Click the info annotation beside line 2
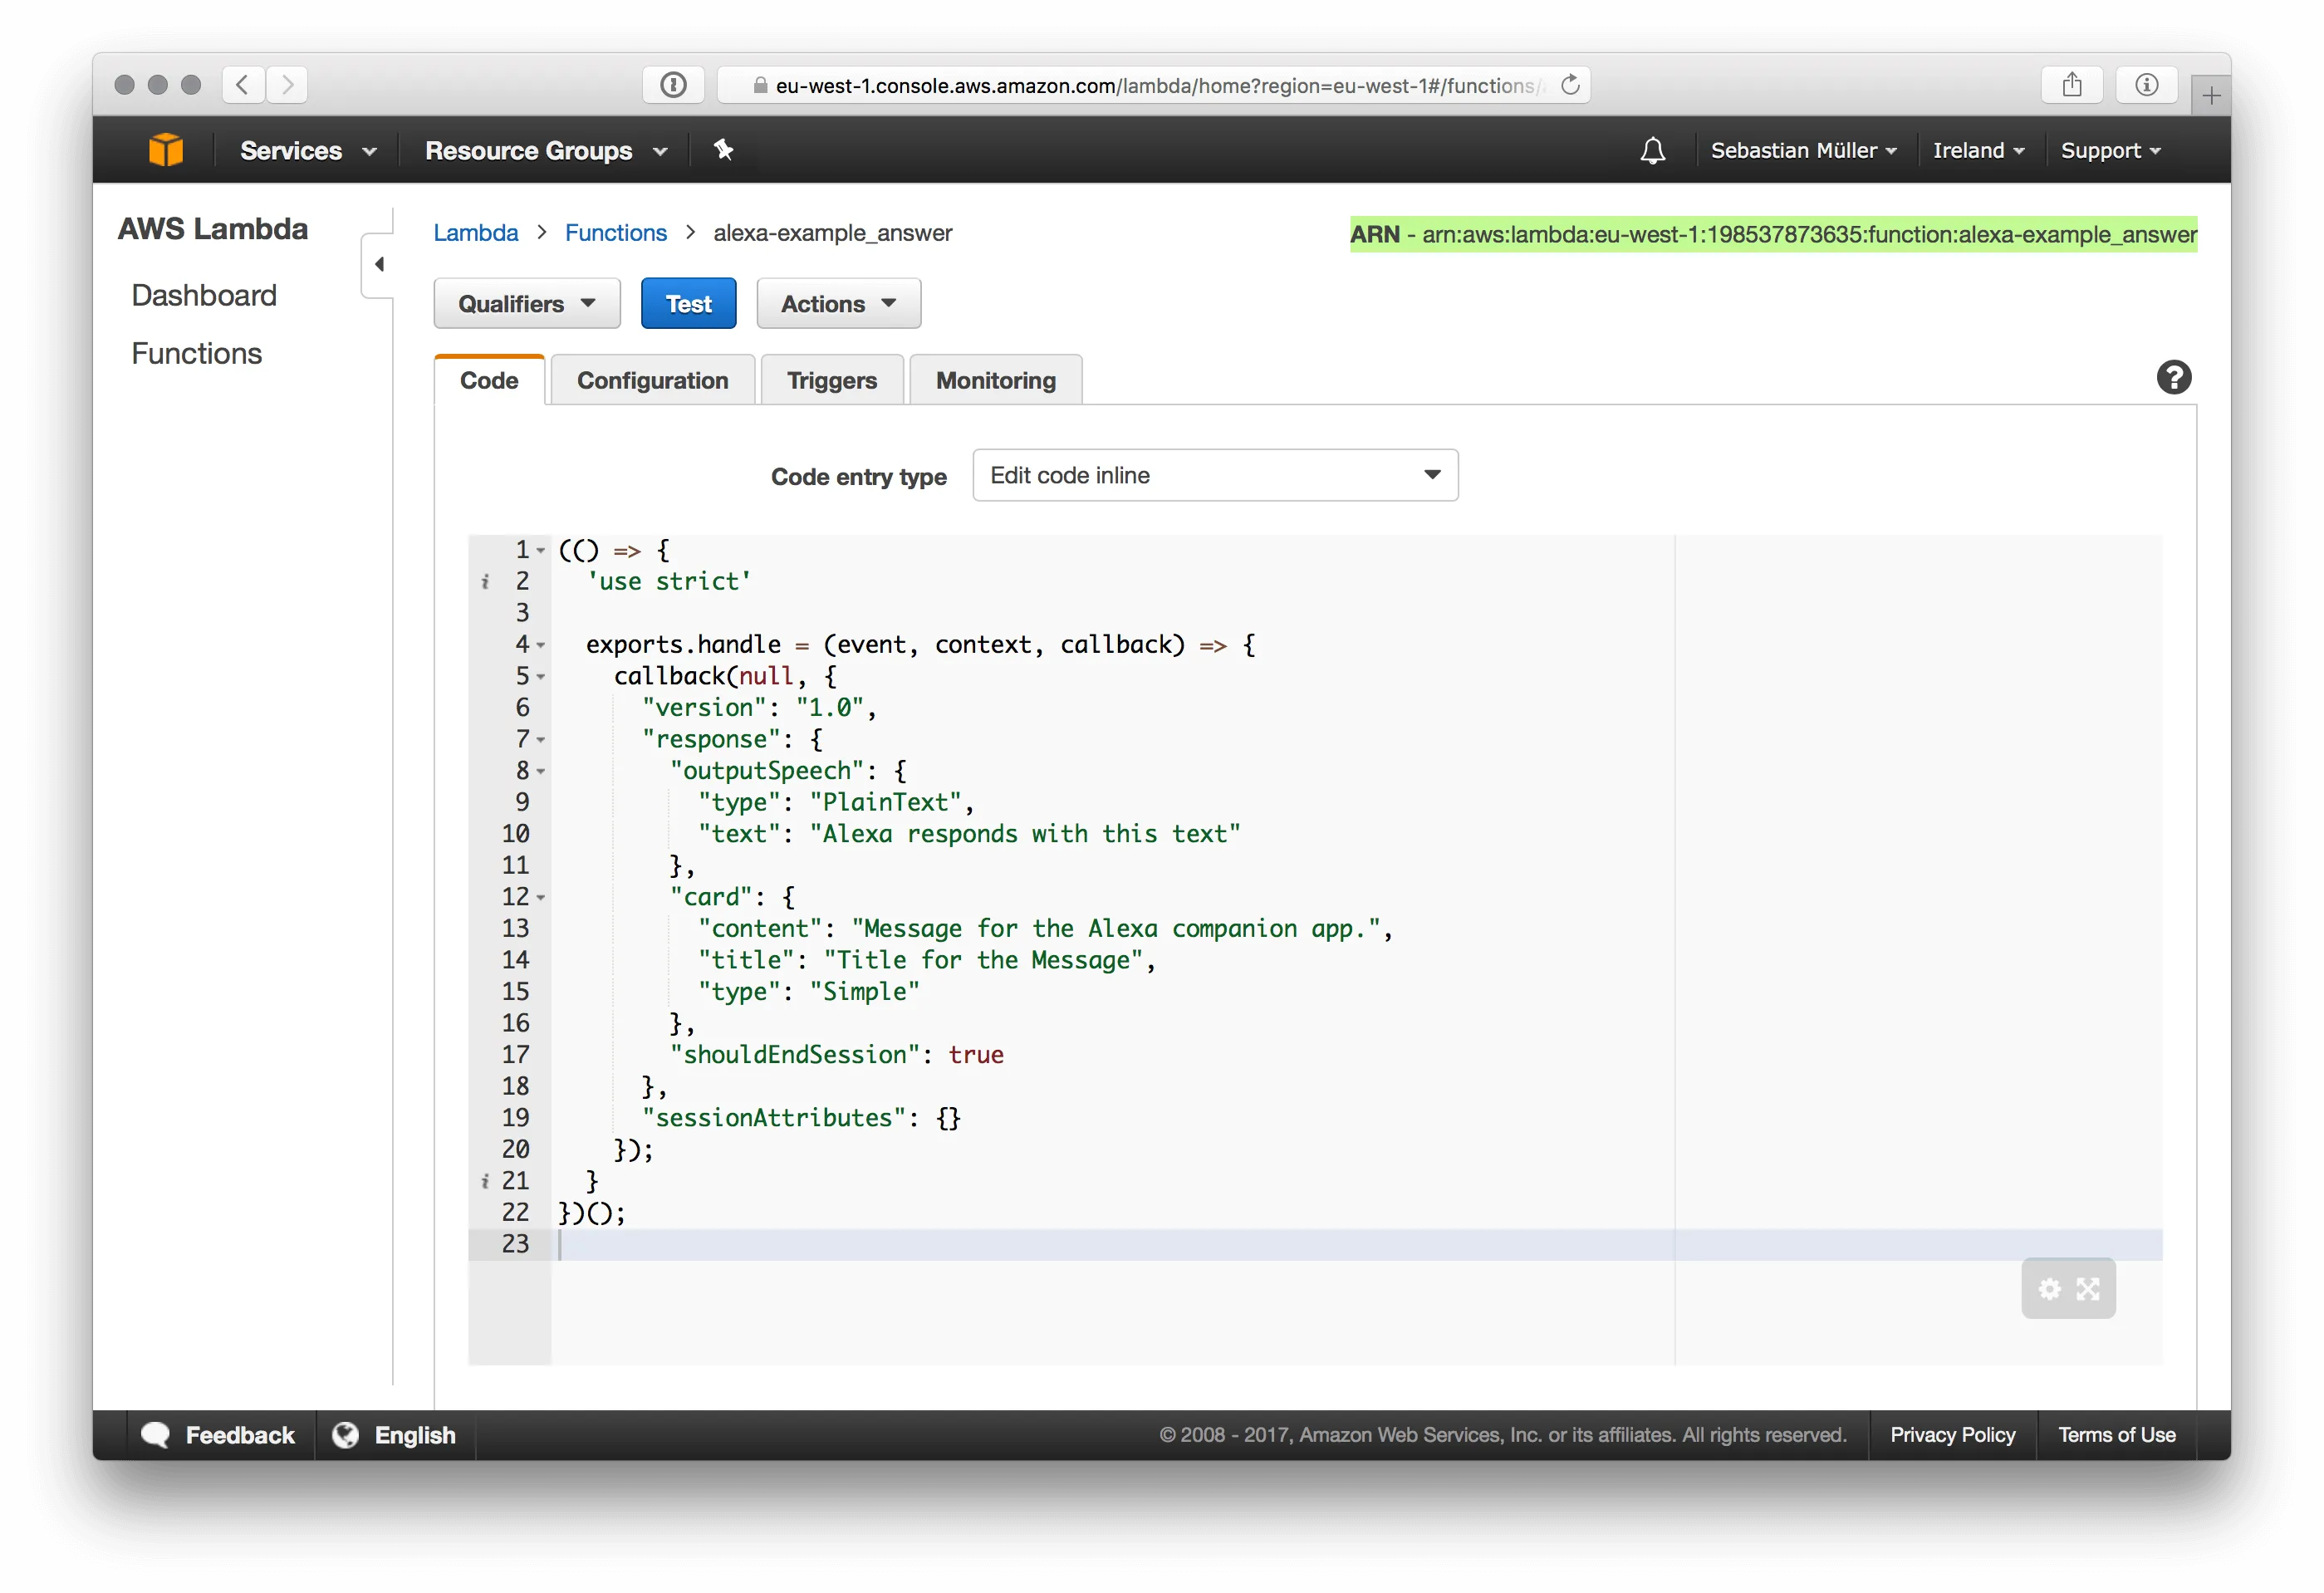Screen dimensions: 2324x1593 click(x=487, y=581)
